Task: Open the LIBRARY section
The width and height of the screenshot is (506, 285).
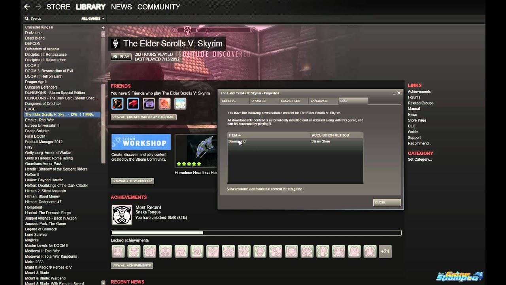Action: tap(91, 7)
